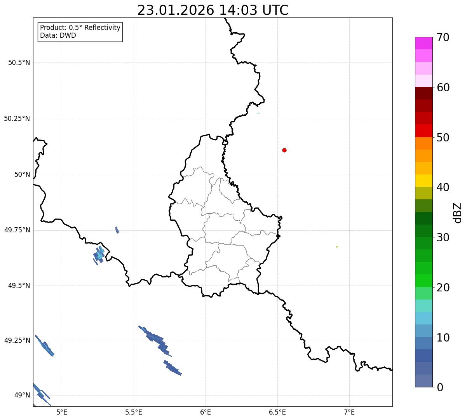Viewport: 467px width, 420px height.
Task: Click the yellow colorbar segment just above 40
Action: [x=424, y=181]
